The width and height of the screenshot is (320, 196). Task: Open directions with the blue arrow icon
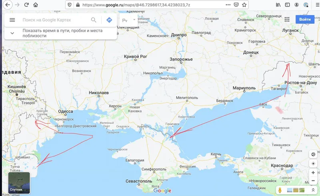109,20
